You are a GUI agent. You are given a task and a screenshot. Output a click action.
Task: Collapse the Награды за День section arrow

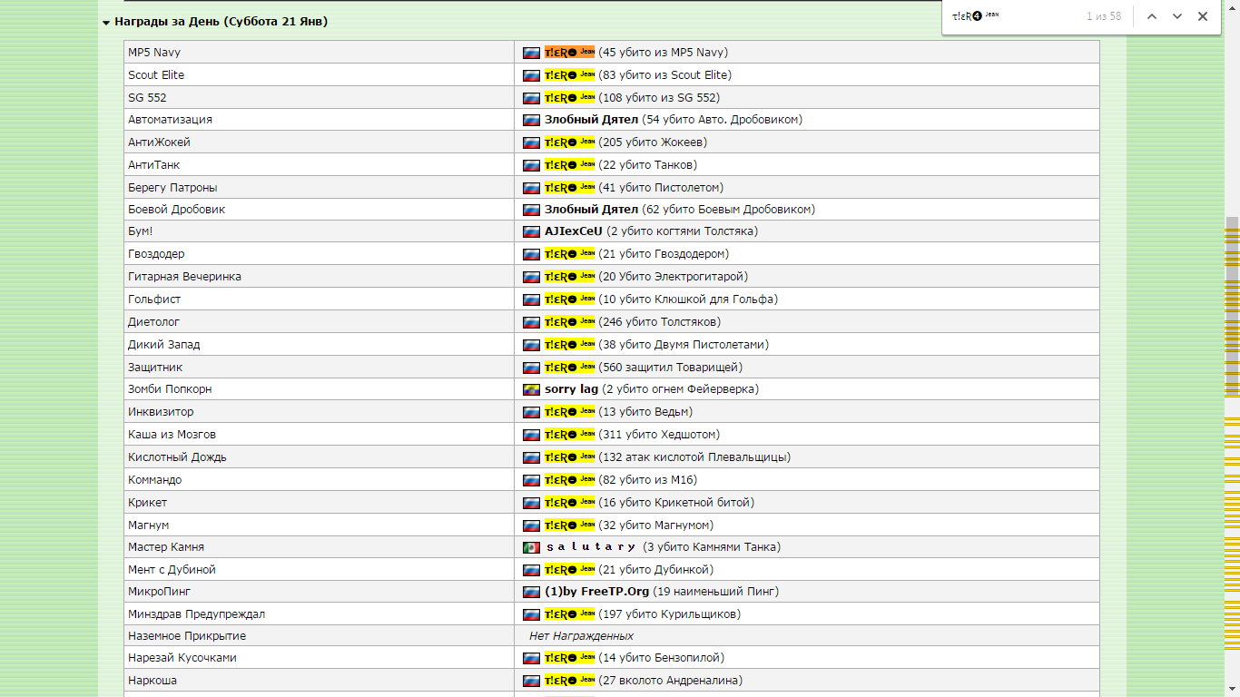point(106,22)
